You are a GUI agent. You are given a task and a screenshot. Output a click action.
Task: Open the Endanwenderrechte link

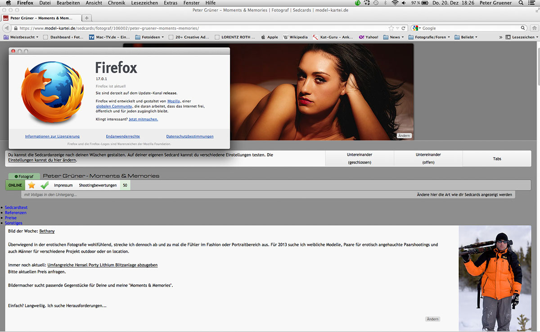[123, 136]
